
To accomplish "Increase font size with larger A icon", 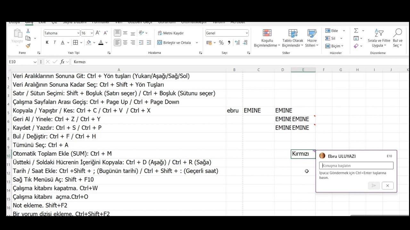I will pyautogui.click(x=98, y=33).
